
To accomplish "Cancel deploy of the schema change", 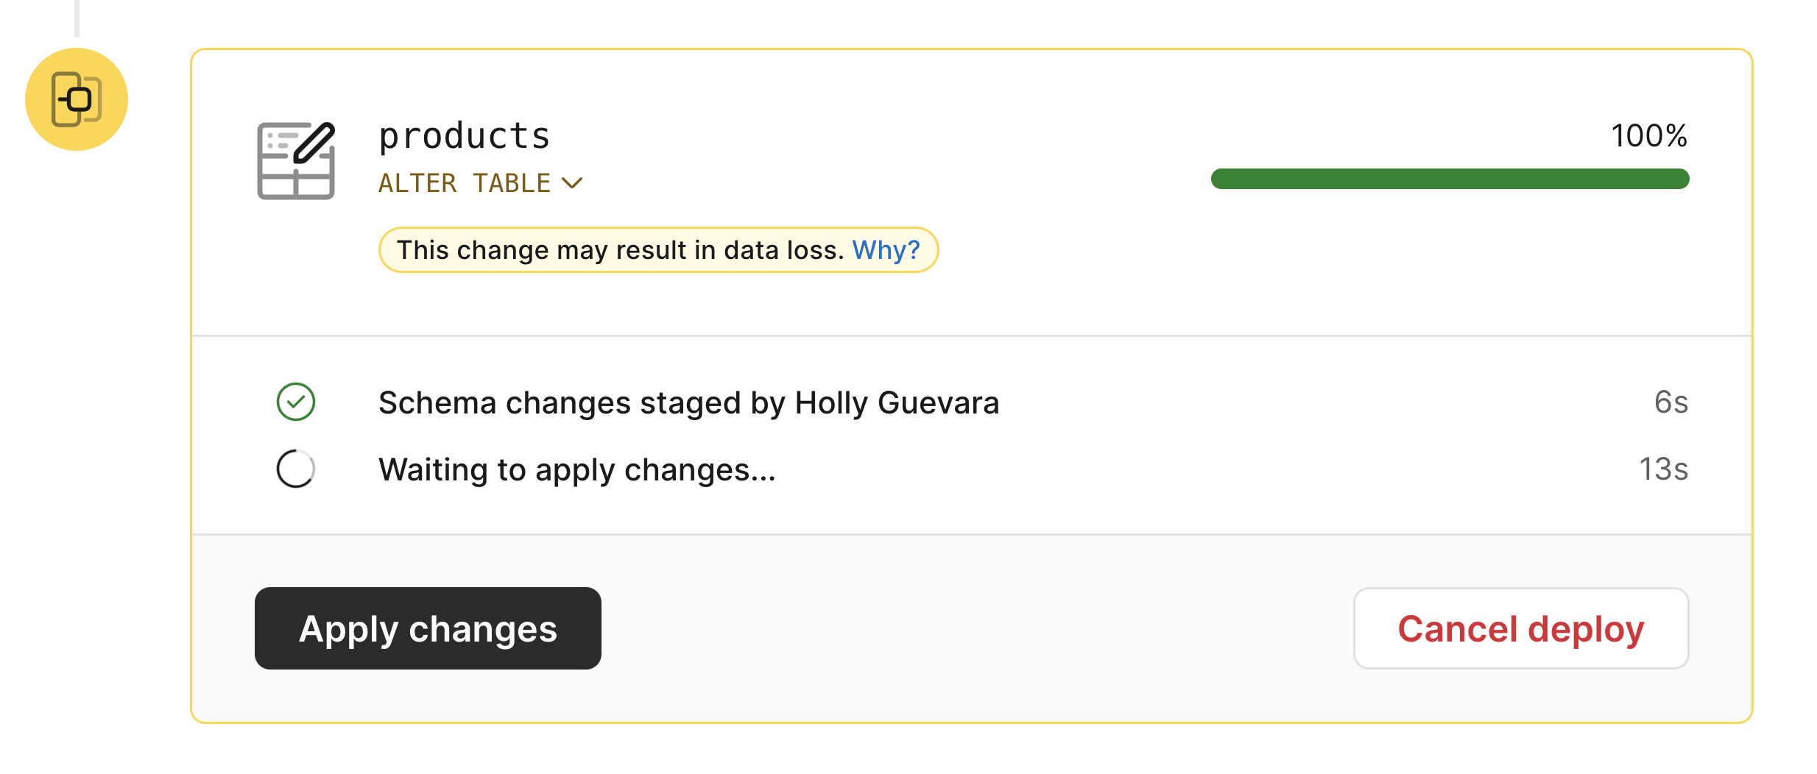I will [1521, 629].
